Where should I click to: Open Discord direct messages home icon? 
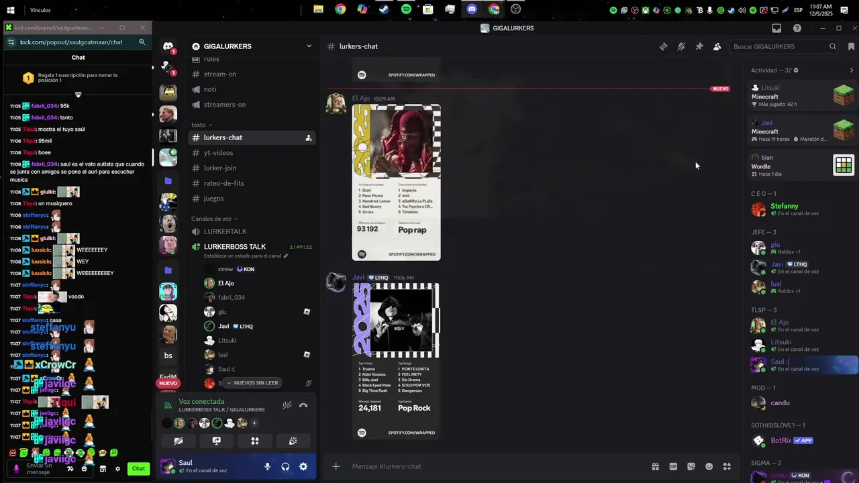168,46
